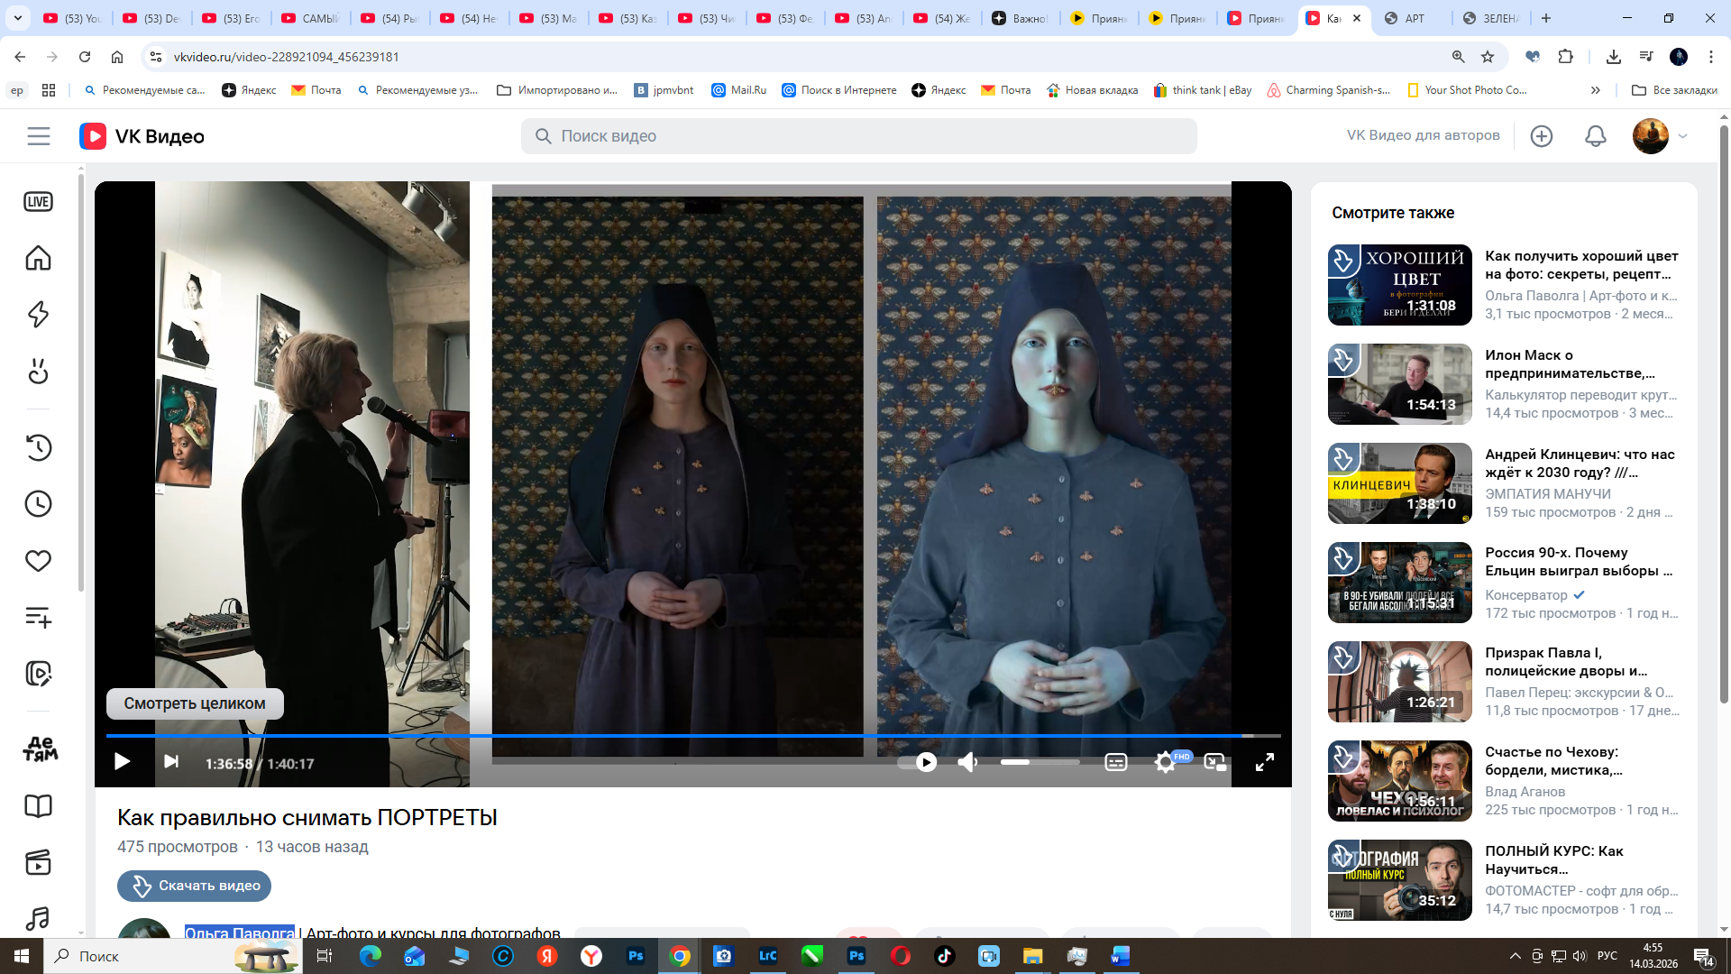Enter fullscreen mode in the player

(1265, 763)
